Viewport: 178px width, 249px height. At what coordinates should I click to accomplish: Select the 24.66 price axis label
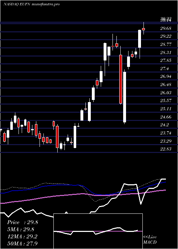click(166, 117)
